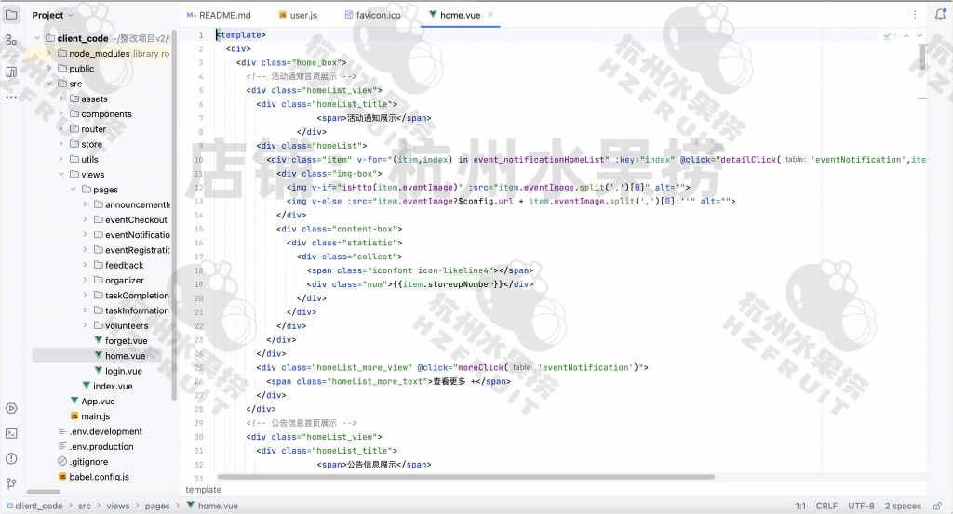953x514 pixels.
Task: Click the UTF-8 encoding in status bar
Action: pos(861,506)
